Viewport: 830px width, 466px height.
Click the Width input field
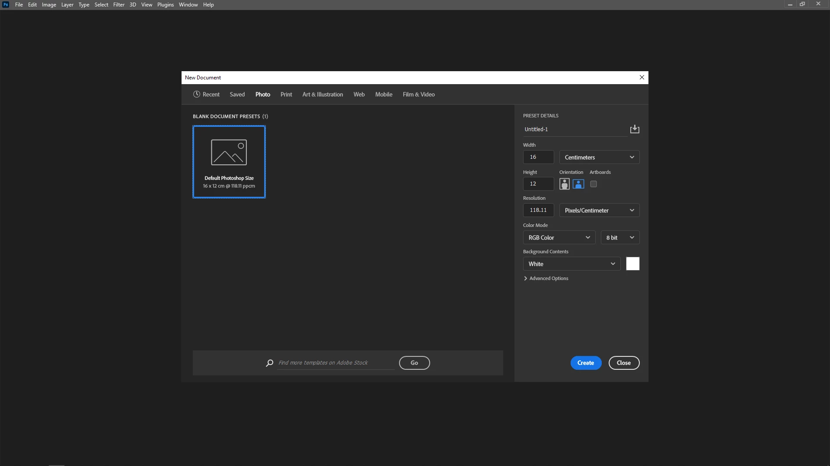(538, 157)
